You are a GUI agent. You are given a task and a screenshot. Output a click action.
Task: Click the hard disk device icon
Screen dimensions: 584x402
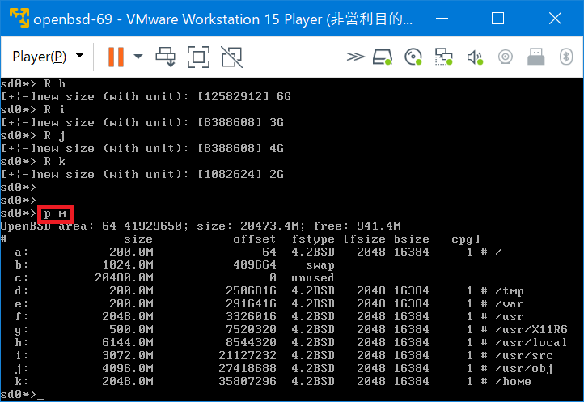pos(383,57)
